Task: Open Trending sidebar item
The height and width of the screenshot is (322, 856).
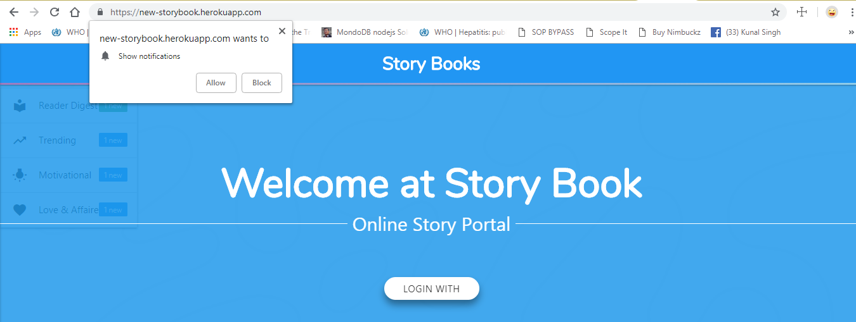Action: pos(68,140)
